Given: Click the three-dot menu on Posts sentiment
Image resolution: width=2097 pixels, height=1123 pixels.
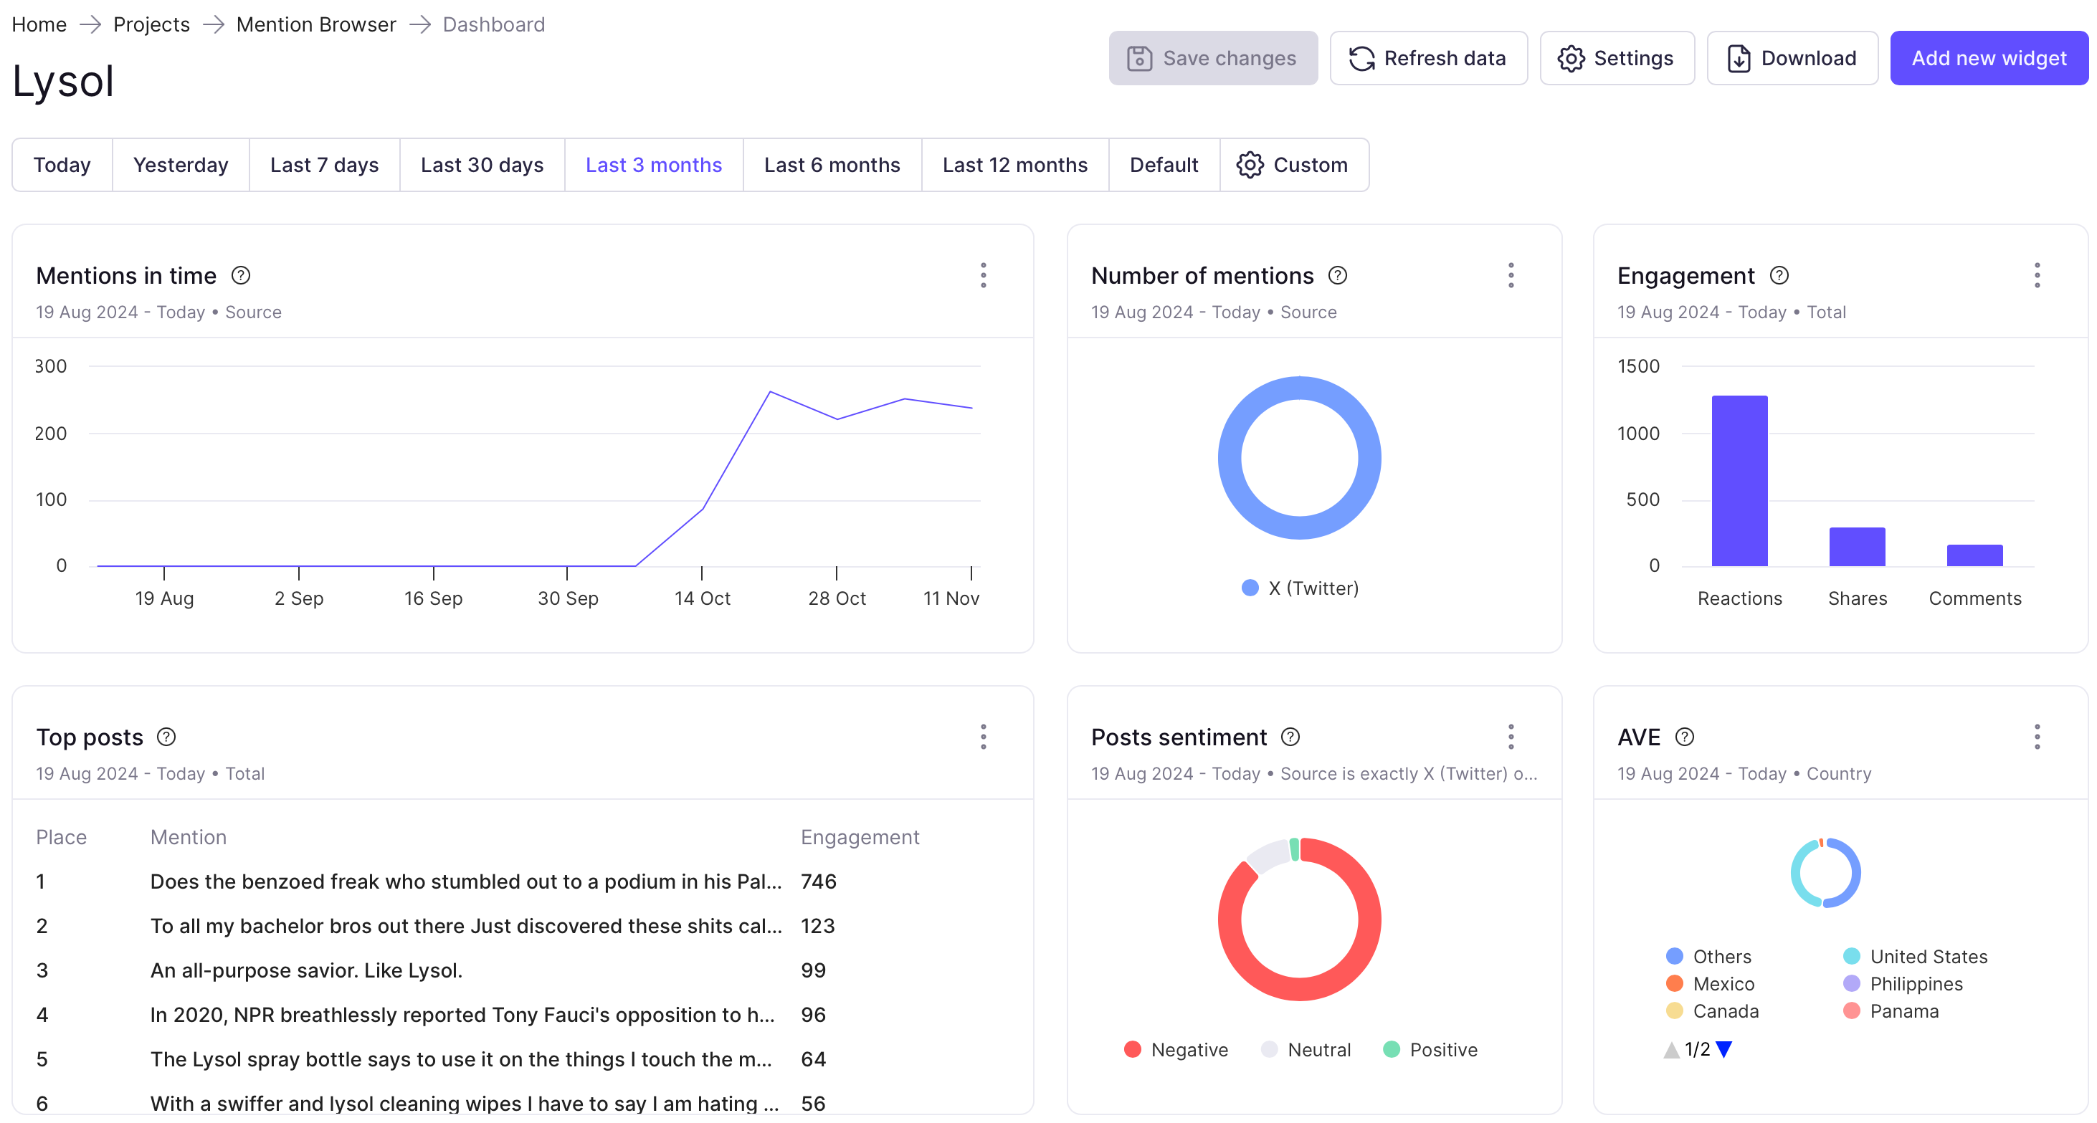Looking at the screenshot, I should click(1511, 736).
